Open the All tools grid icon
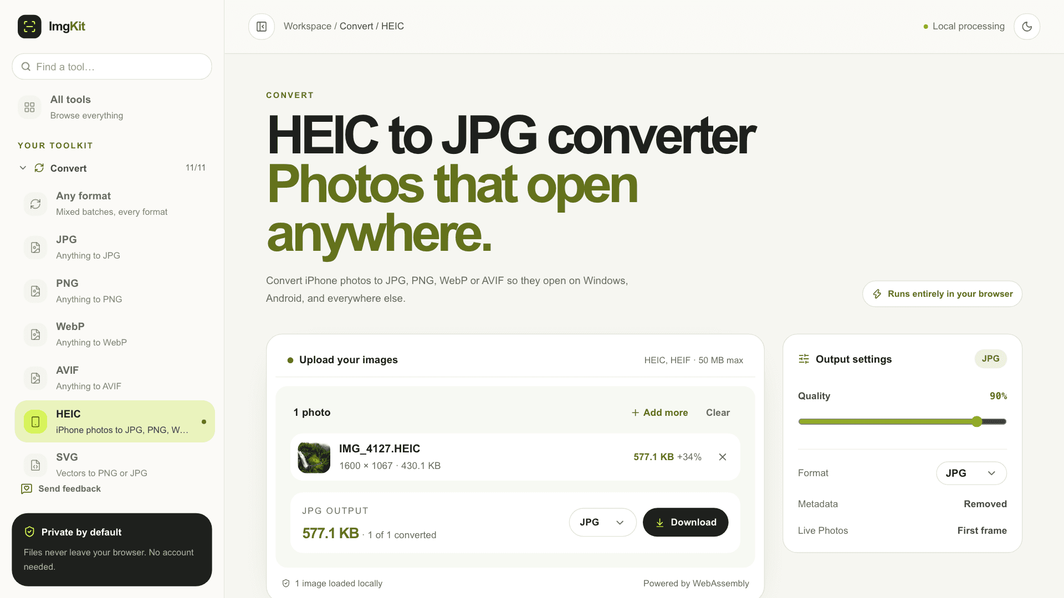The width and height of the screenshot is (1064, 598). click(29, 107)
